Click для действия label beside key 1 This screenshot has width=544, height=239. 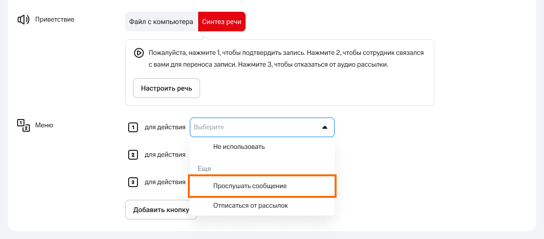(x=165, y=127)
